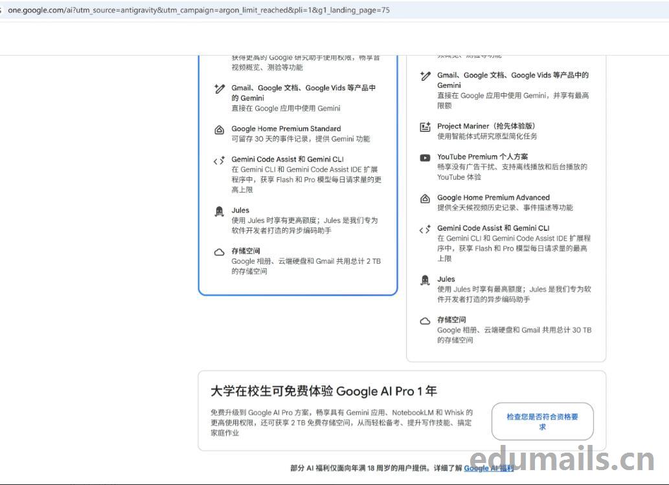Click the Gemini Code Assist icon in the right plan
The height and width of the screenshot is (485, 669).
point(425,229)
